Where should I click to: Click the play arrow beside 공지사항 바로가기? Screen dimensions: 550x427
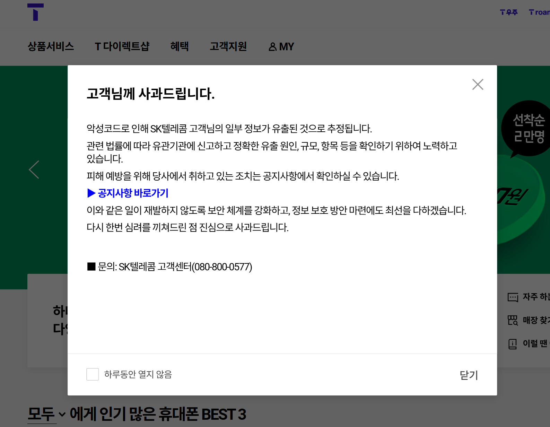91,193
